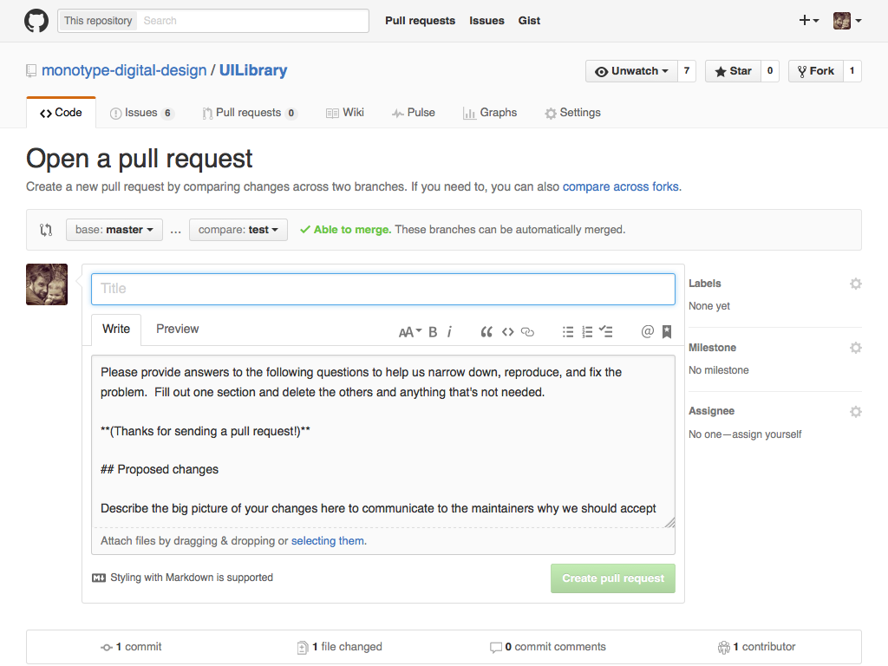
Task: Click the contributor people icon
Action: (x=724, y=647)
